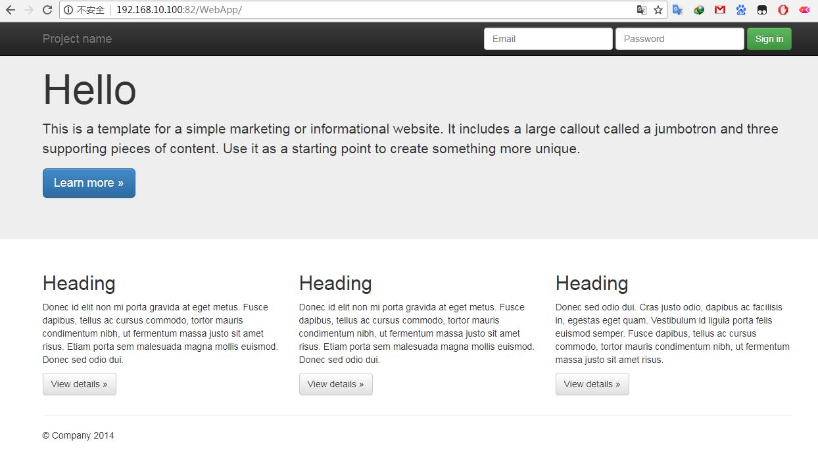Focus the Email input field
The image size is (818, 457).
548,39
